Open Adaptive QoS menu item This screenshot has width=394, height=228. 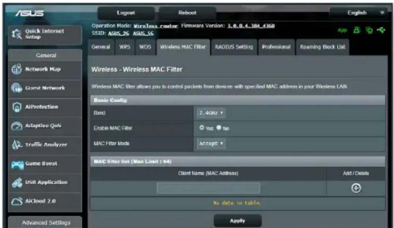tap(45, 126)
